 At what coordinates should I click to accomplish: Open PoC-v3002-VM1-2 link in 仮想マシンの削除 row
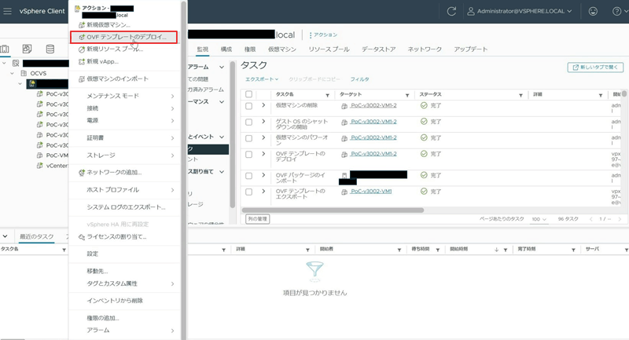coord(373,105)
